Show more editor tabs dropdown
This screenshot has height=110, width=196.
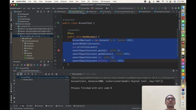173,12
